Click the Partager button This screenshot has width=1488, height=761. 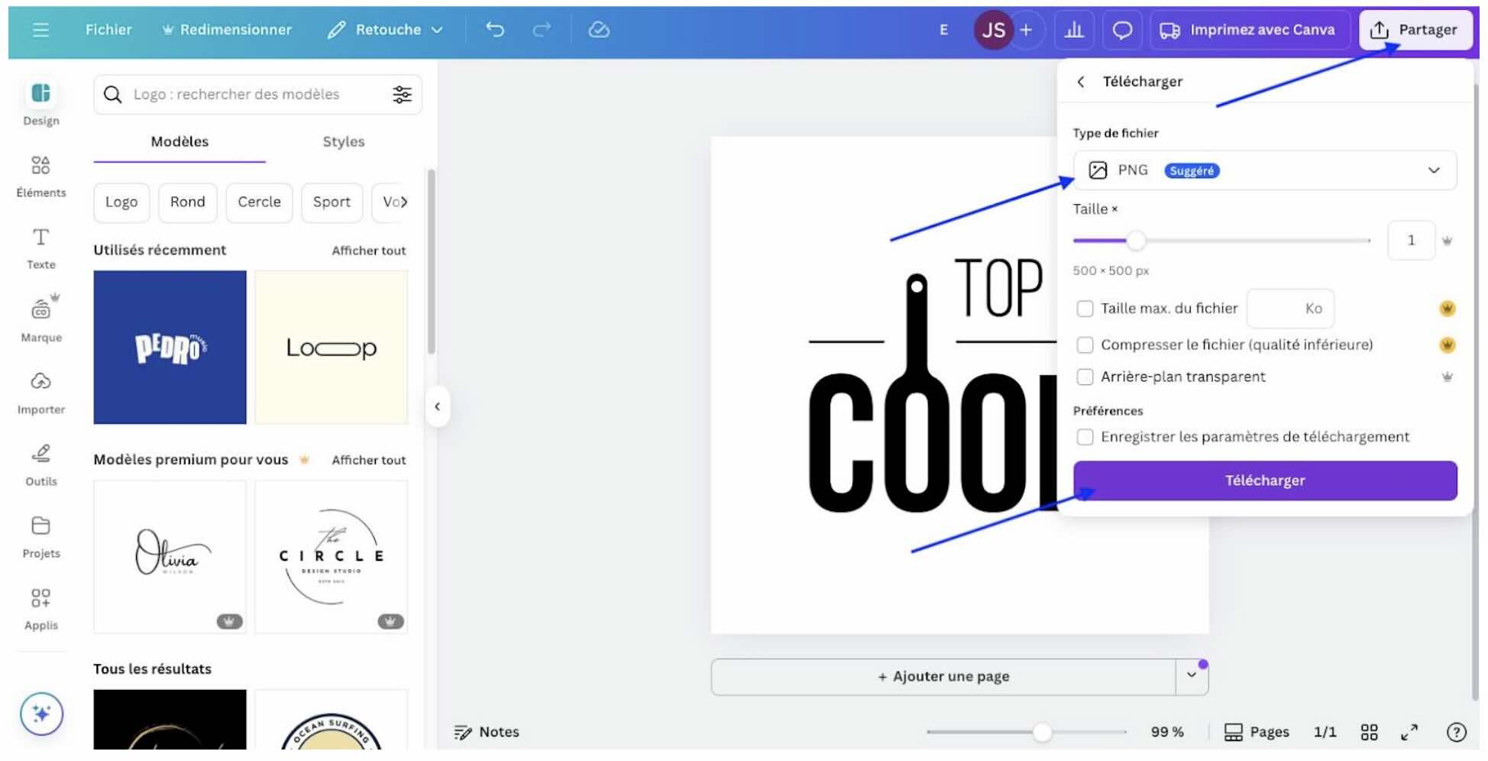(x=1415, y=30)
